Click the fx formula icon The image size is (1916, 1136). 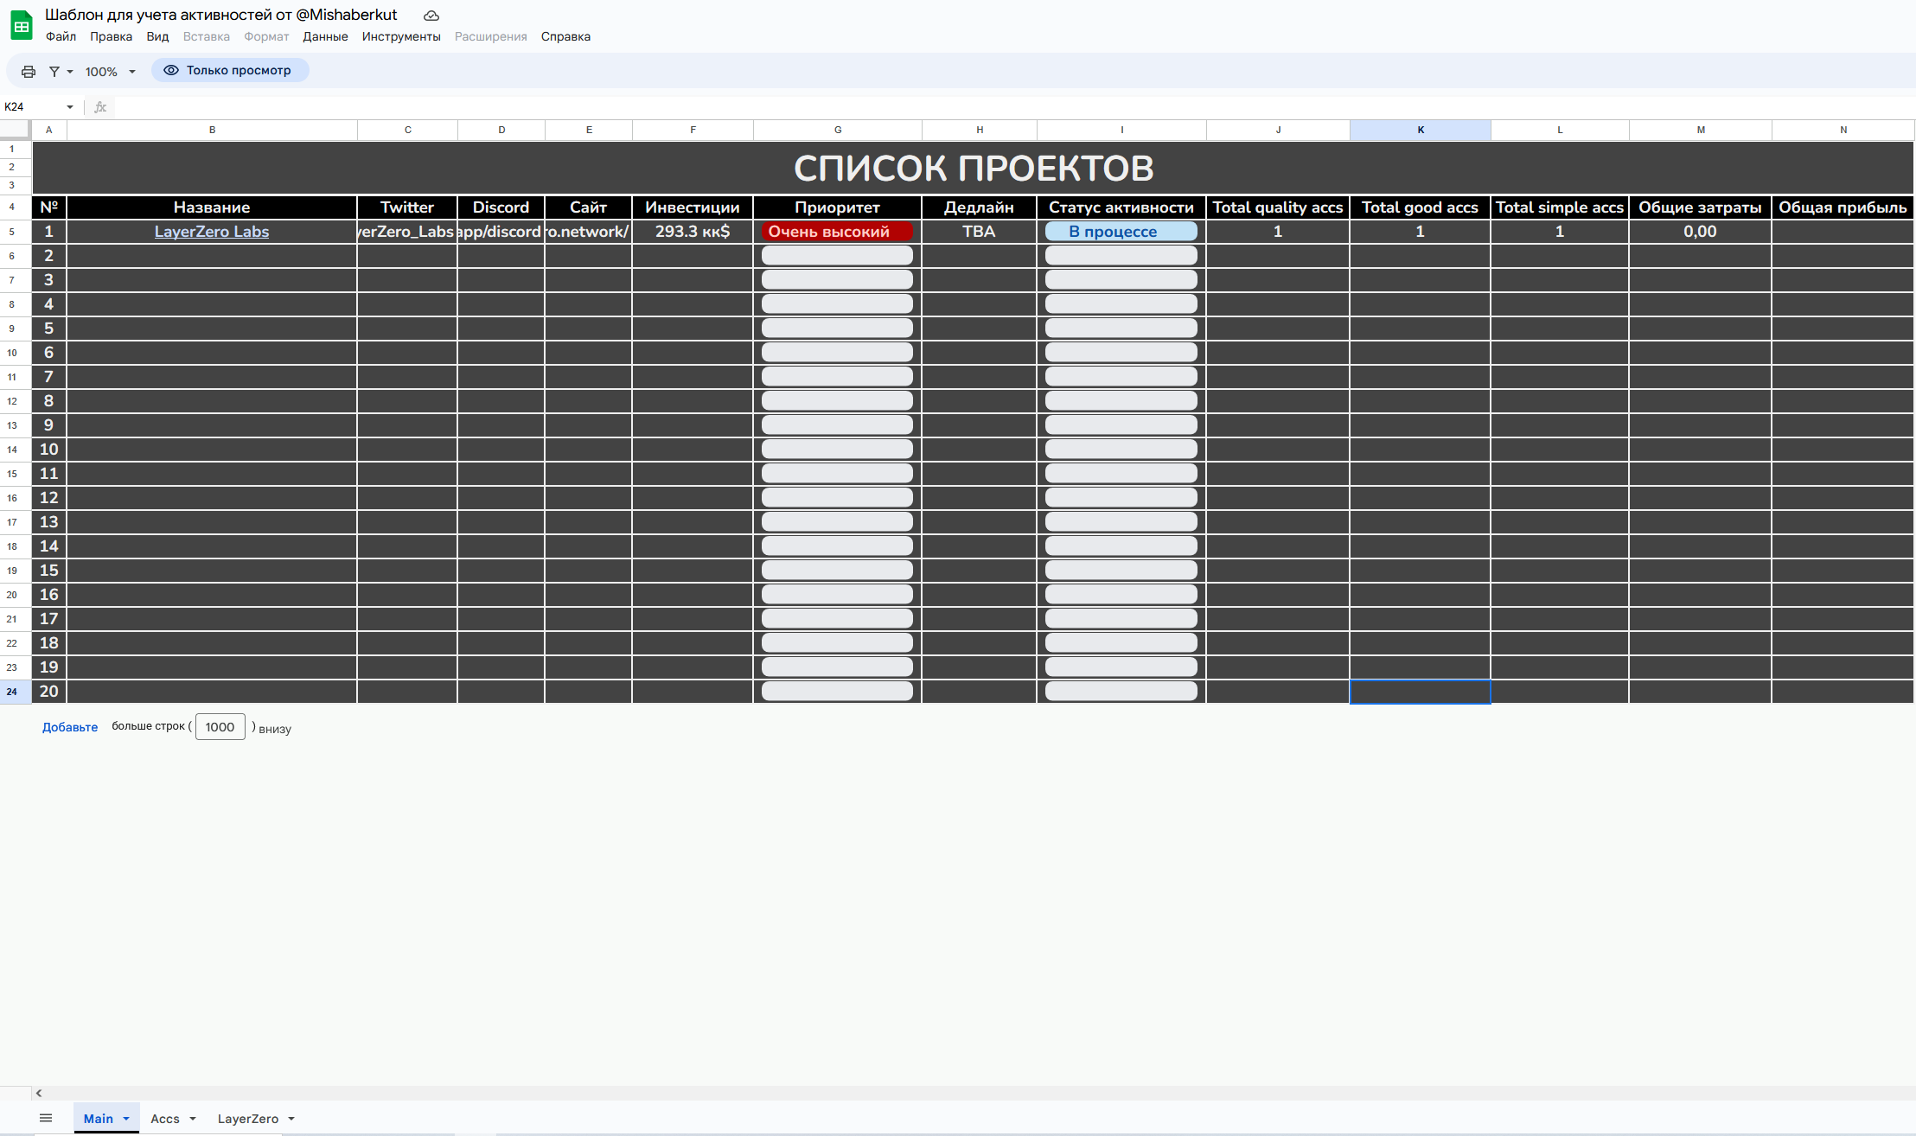pyautogui.click(x=100, y=107)
